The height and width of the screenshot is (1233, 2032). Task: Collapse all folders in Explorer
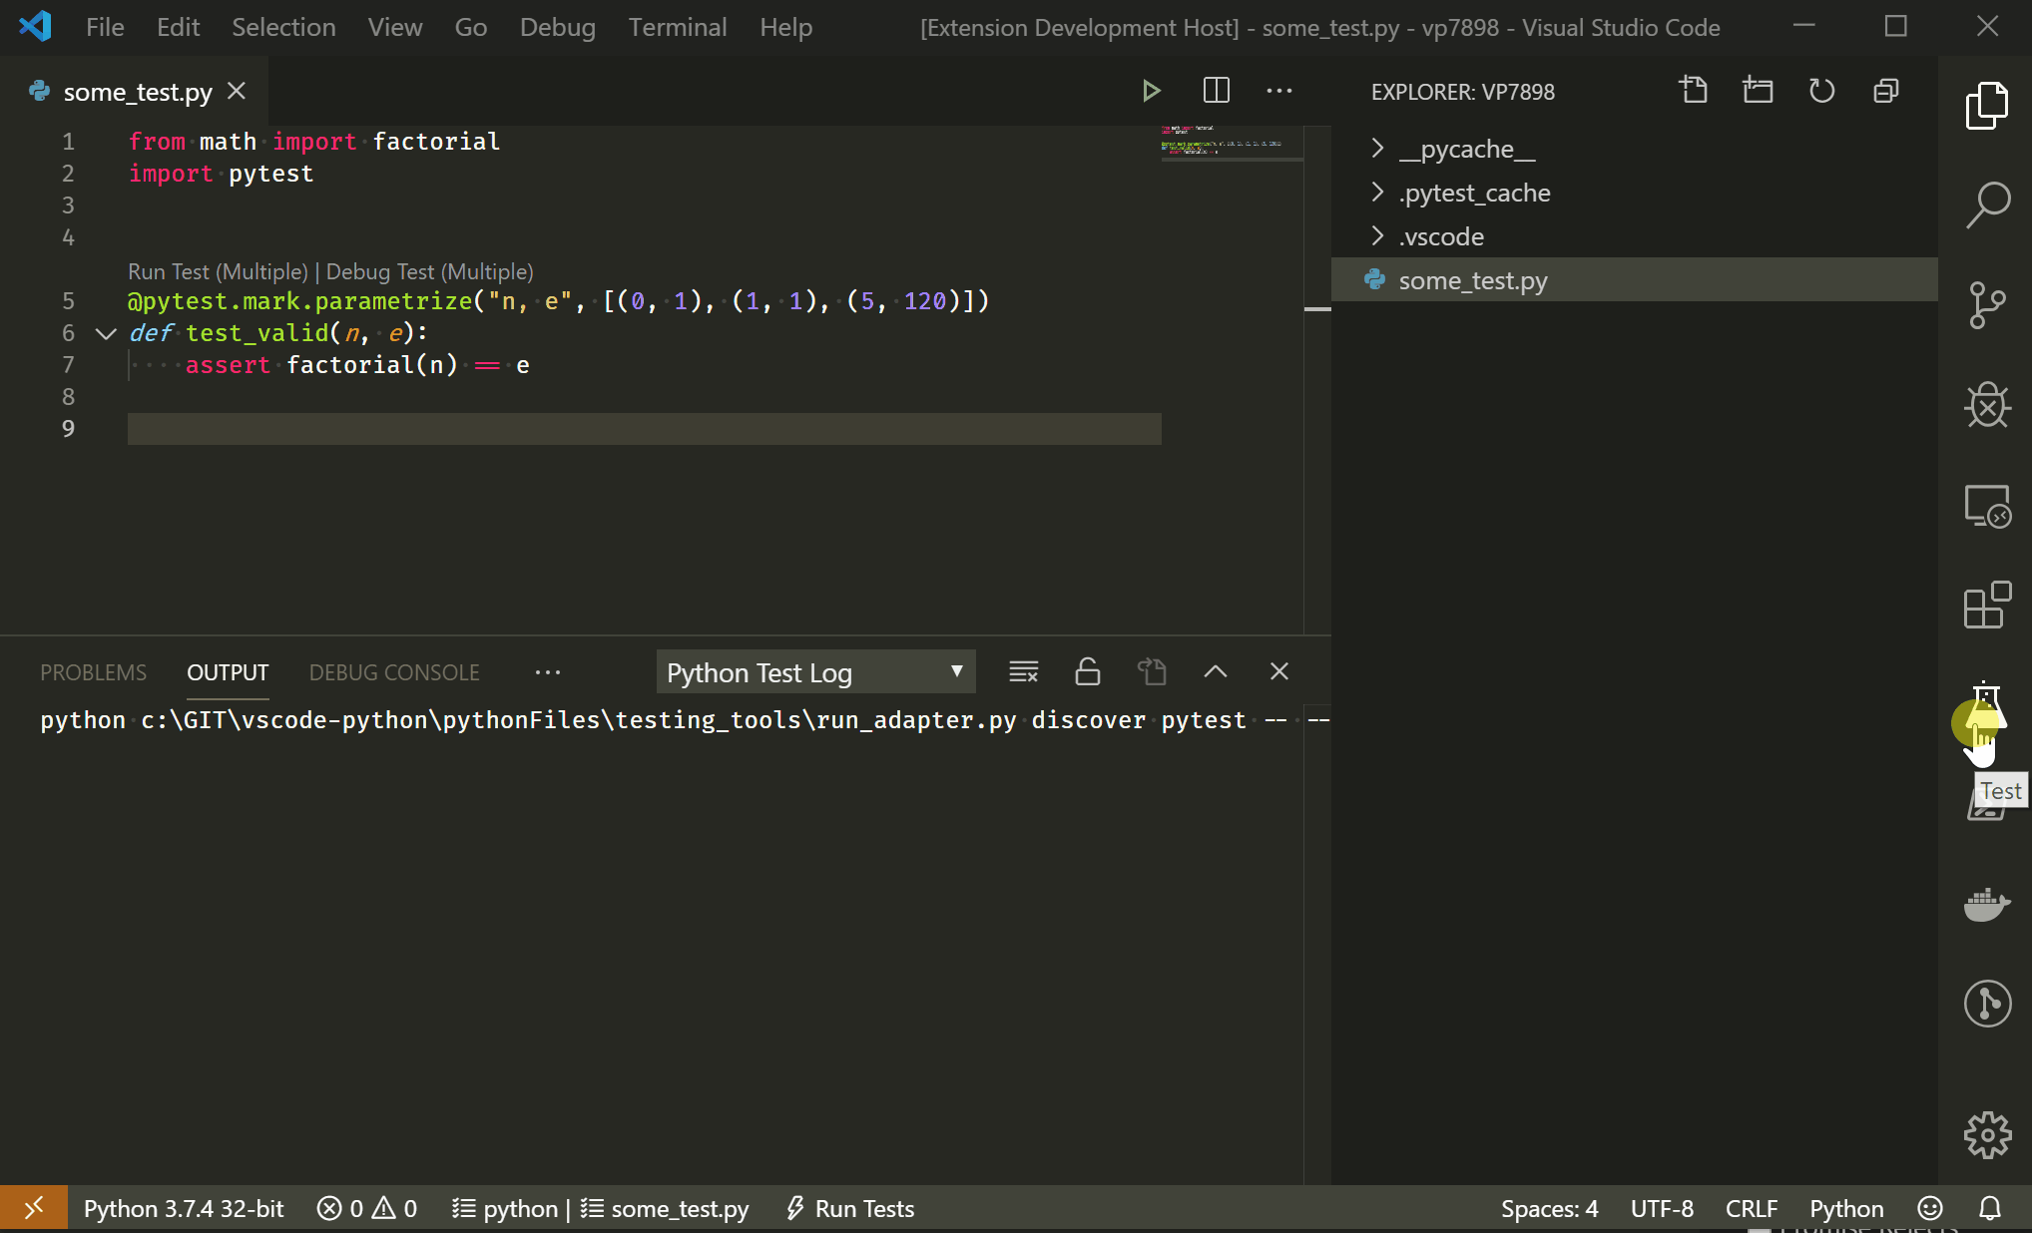coord(1885,91)
